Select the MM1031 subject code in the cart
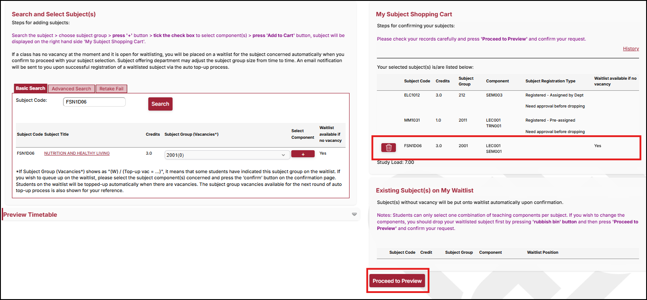Screen dimensions: 647x300 tap(412, 120)
